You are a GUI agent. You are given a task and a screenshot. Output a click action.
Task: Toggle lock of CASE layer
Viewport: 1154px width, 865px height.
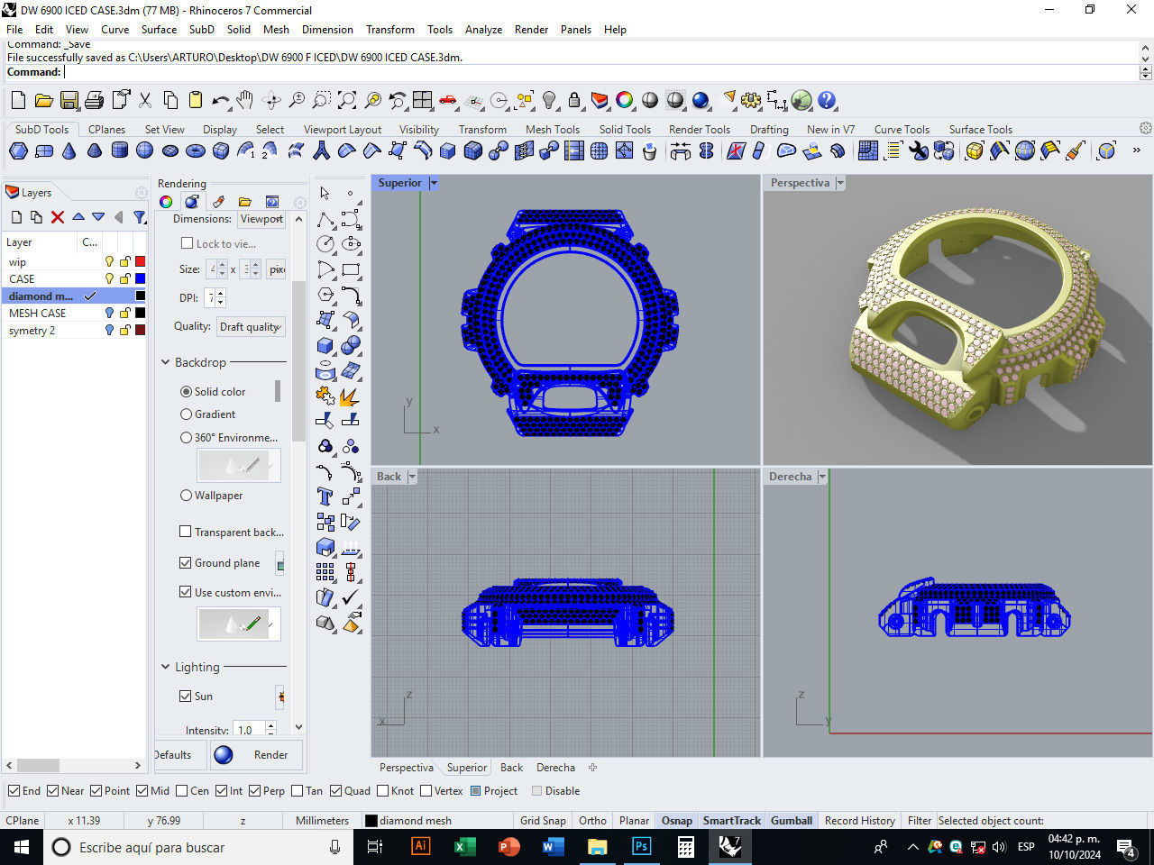(x=125, y=279)
